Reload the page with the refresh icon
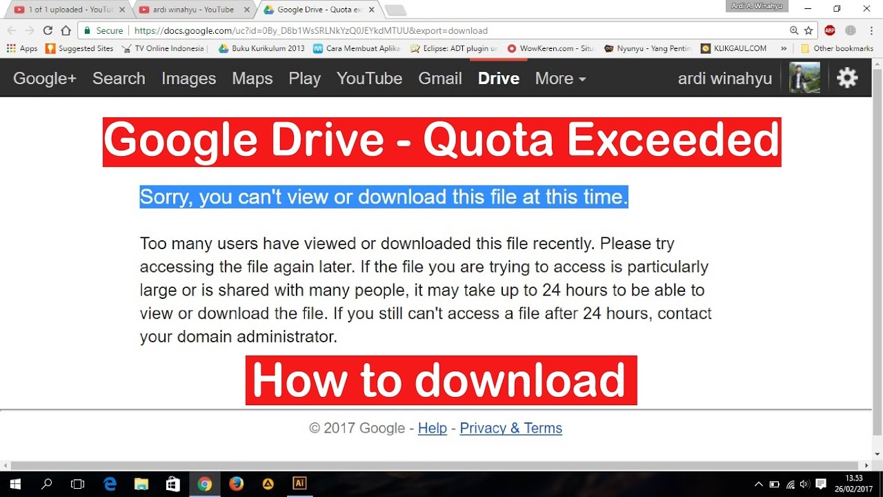The height and width of the screenshot is (497, 883). (x=48, y=30)
